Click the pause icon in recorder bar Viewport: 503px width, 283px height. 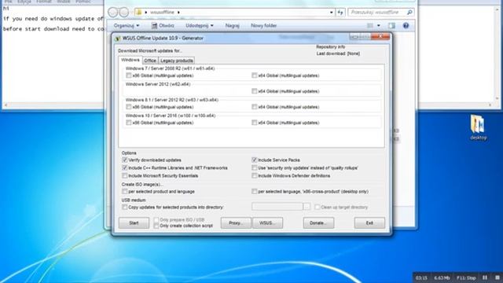485,277
